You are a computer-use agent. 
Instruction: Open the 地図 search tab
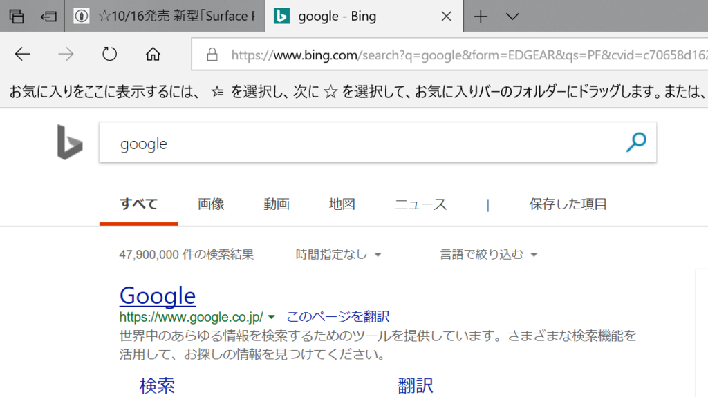342,204
